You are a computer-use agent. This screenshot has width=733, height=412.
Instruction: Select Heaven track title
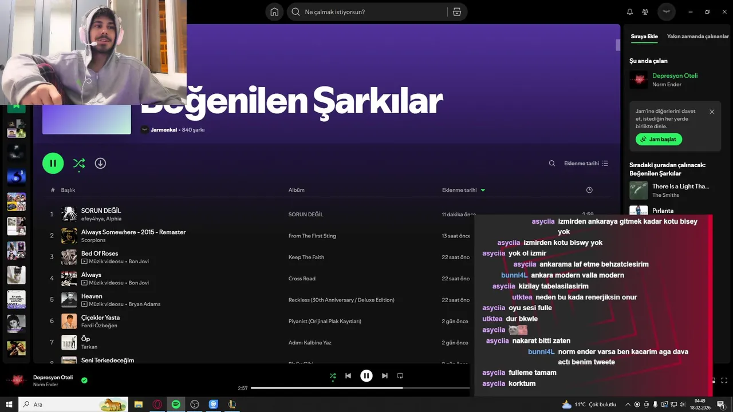92,296
